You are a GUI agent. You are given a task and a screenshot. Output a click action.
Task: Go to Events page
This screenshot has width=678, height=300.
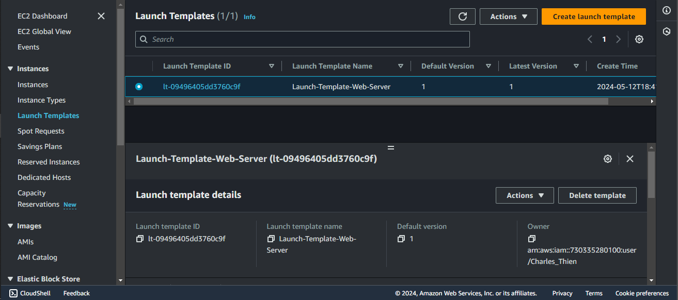[28, 47]
